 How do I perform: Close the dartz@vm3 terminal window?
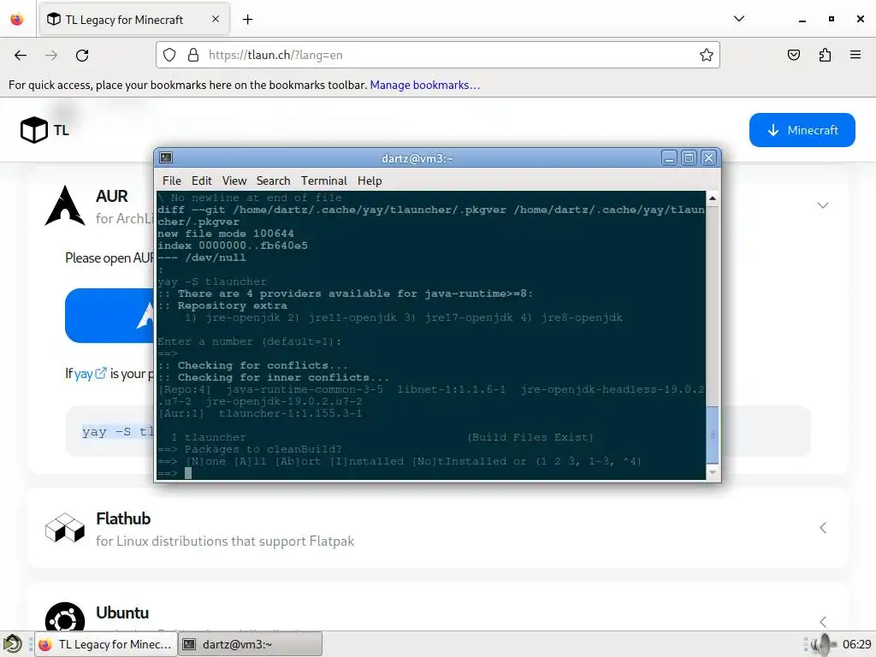point(708,158)
